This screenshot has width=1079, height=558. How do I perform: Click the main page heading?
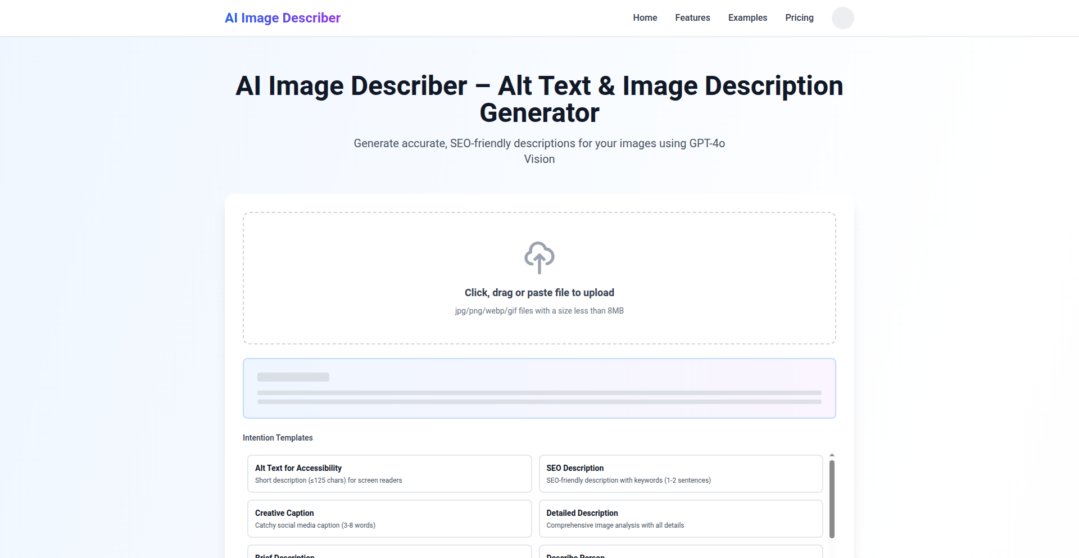(539, 99)
